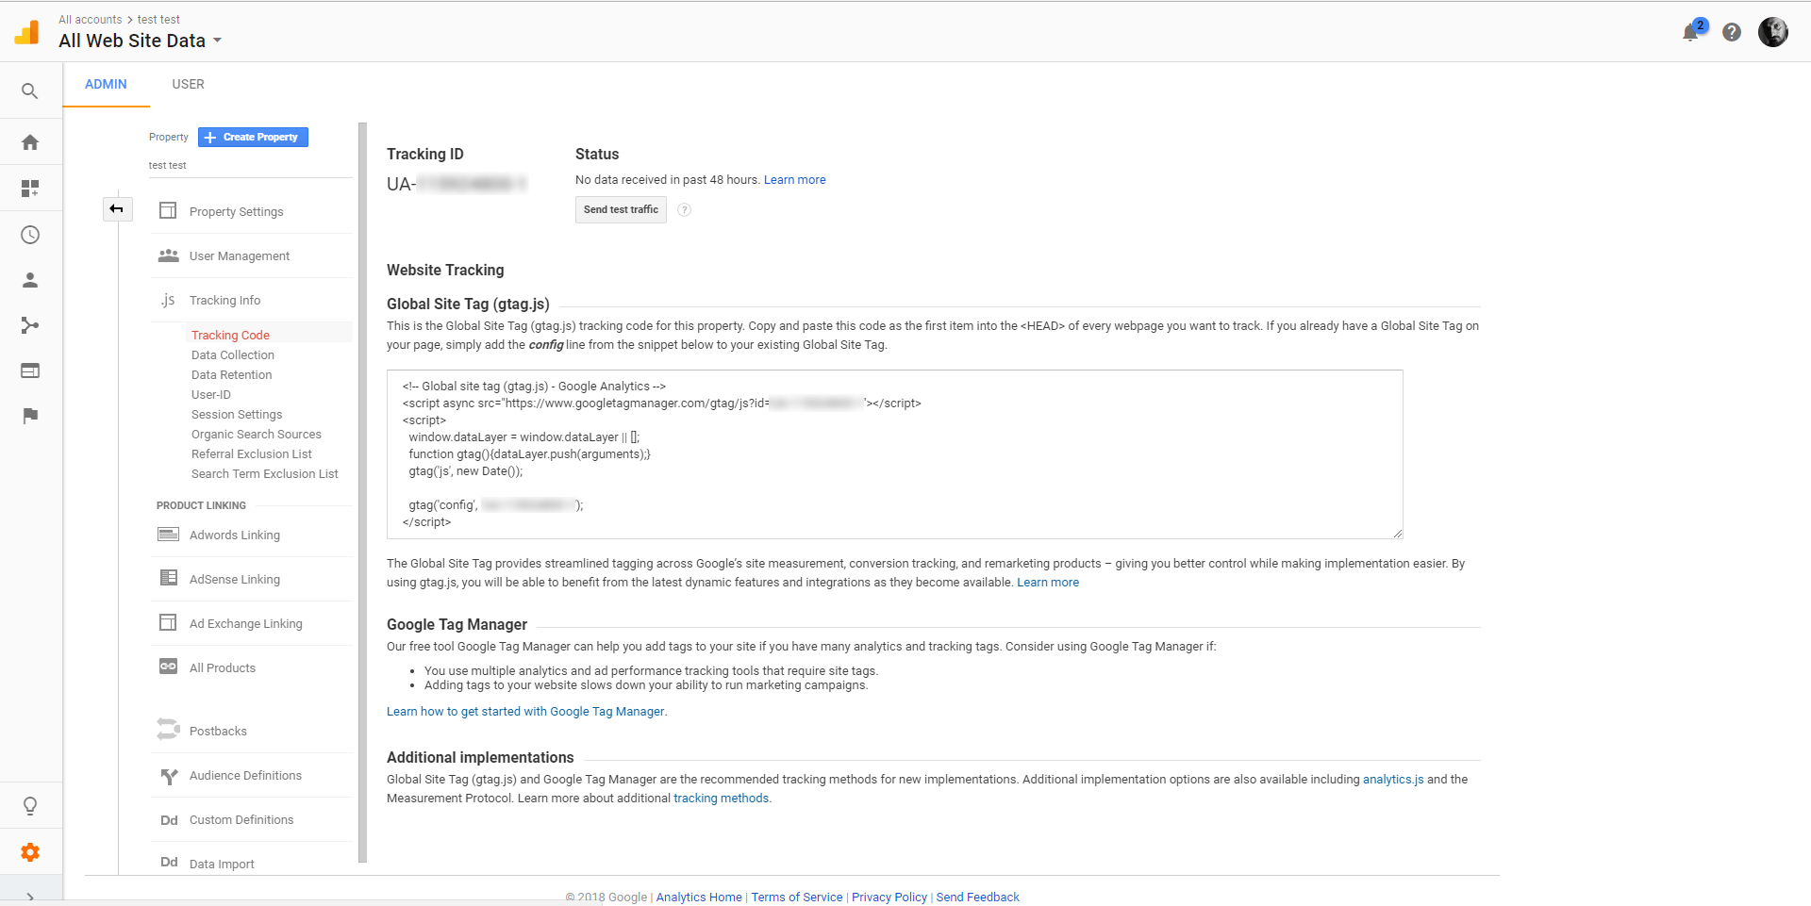1811x906 pixels.
Task: Open Real-Time reports clock icon
Action: (x=30, y=235)
